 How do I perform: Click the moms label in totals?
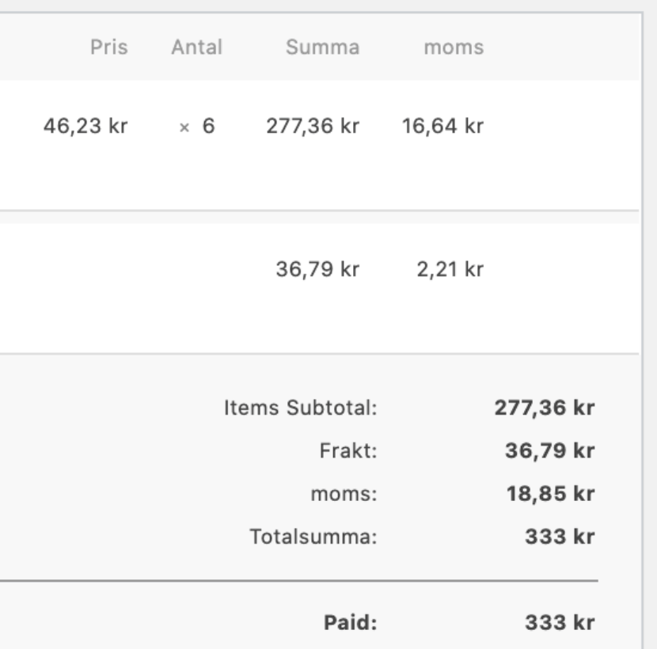tap(344, 494)
